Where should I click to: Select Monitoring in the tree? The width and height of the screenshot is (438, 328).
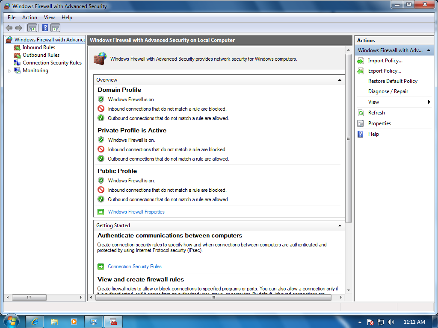[36, 70]
